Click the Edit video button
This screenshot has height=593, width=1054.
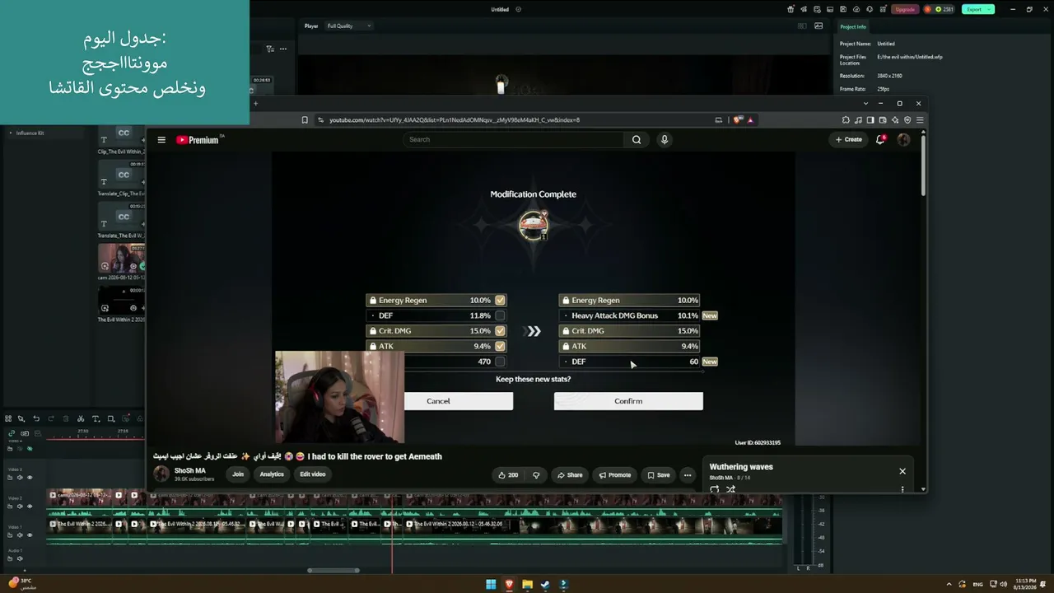(313, 474)
